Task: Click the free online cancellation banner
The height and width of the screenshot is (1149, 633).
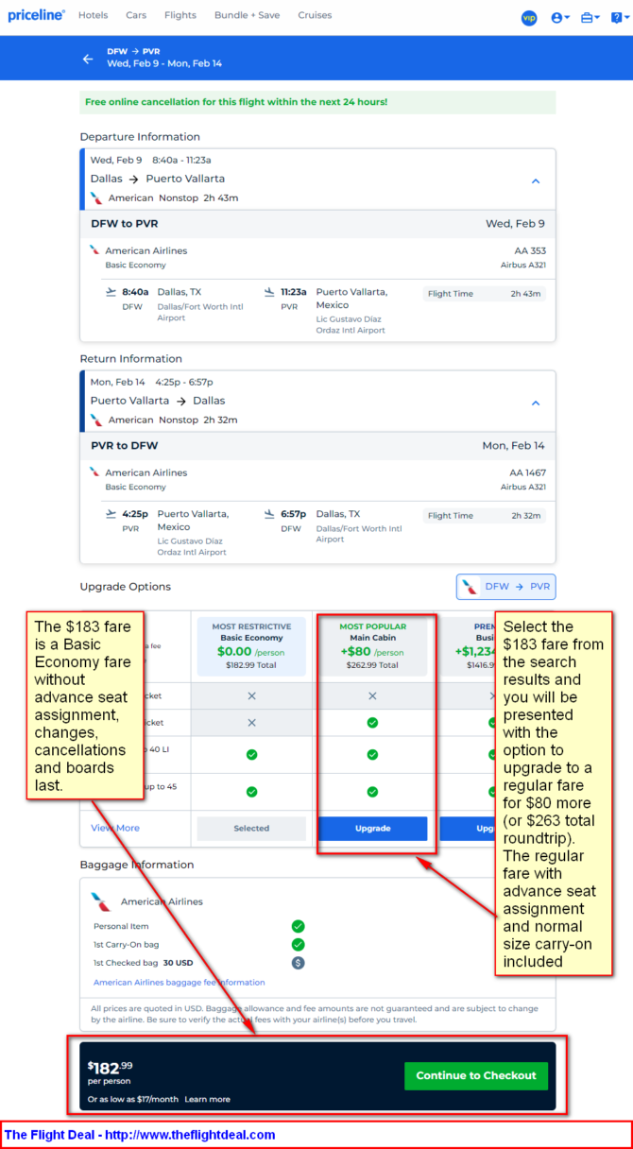Action: (317, 102)
